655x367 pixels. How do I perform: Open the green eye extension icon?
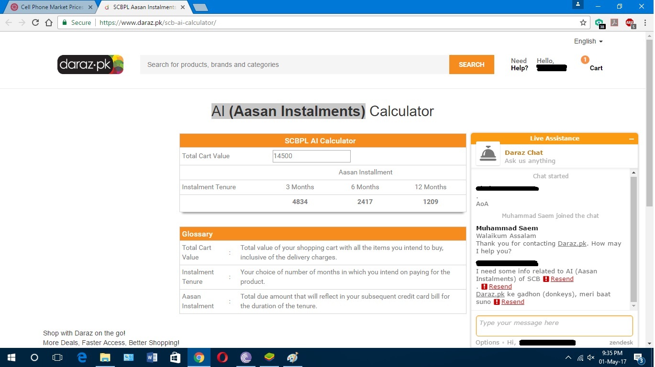pyautogui.click(x=600, y=22)
